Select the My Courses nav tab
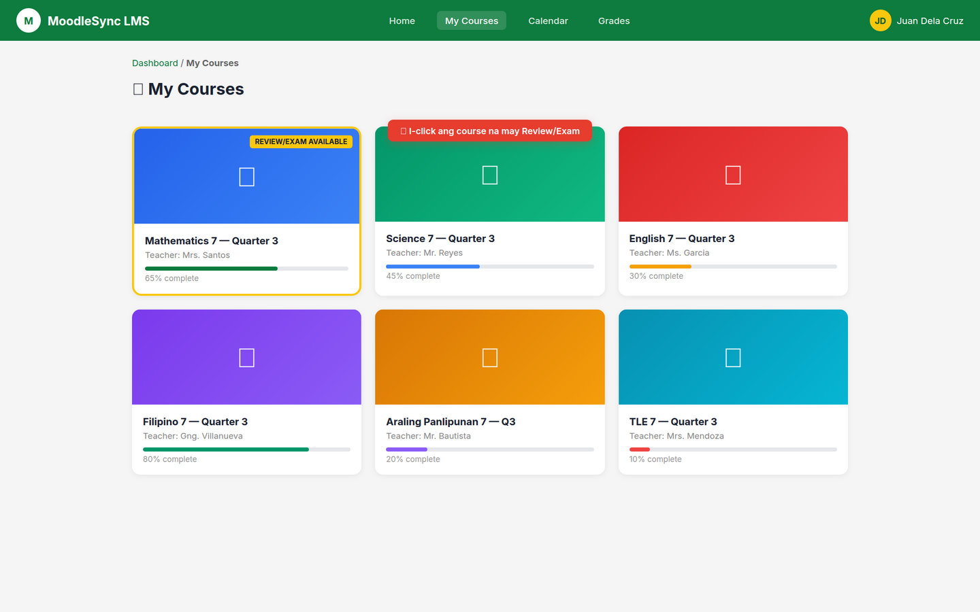This screenshot has width=980, height=612. [471, 20]
